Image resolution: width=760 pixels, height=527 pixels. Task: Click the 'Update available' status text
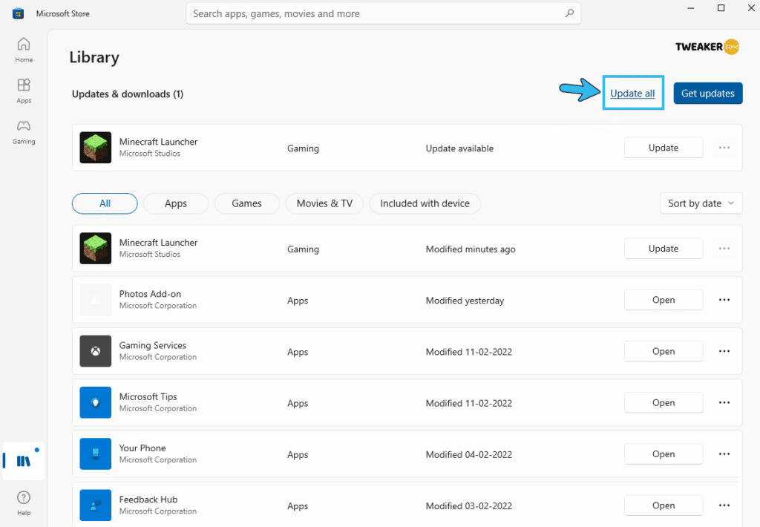[x=459, y=148]
